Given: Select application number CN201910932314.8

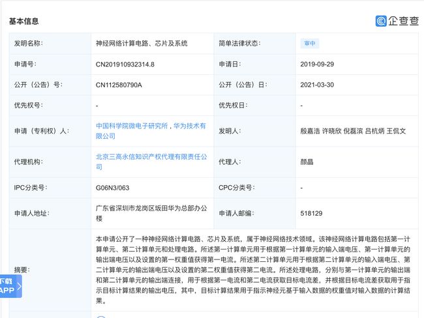Looking at the screenshot, I should tap(125, 65).
